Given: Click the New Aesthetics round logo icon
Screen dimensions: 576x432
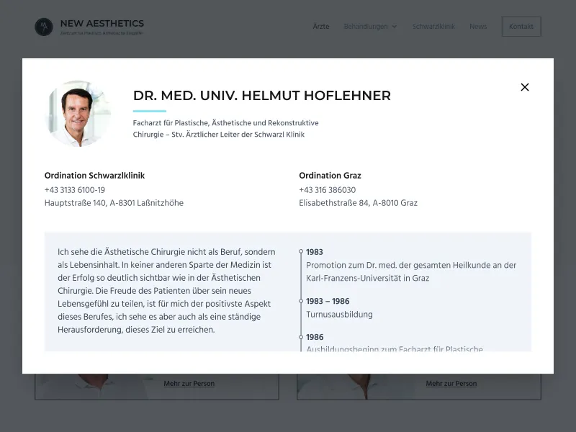Looking at the screenshot, I should pos(44,27).
